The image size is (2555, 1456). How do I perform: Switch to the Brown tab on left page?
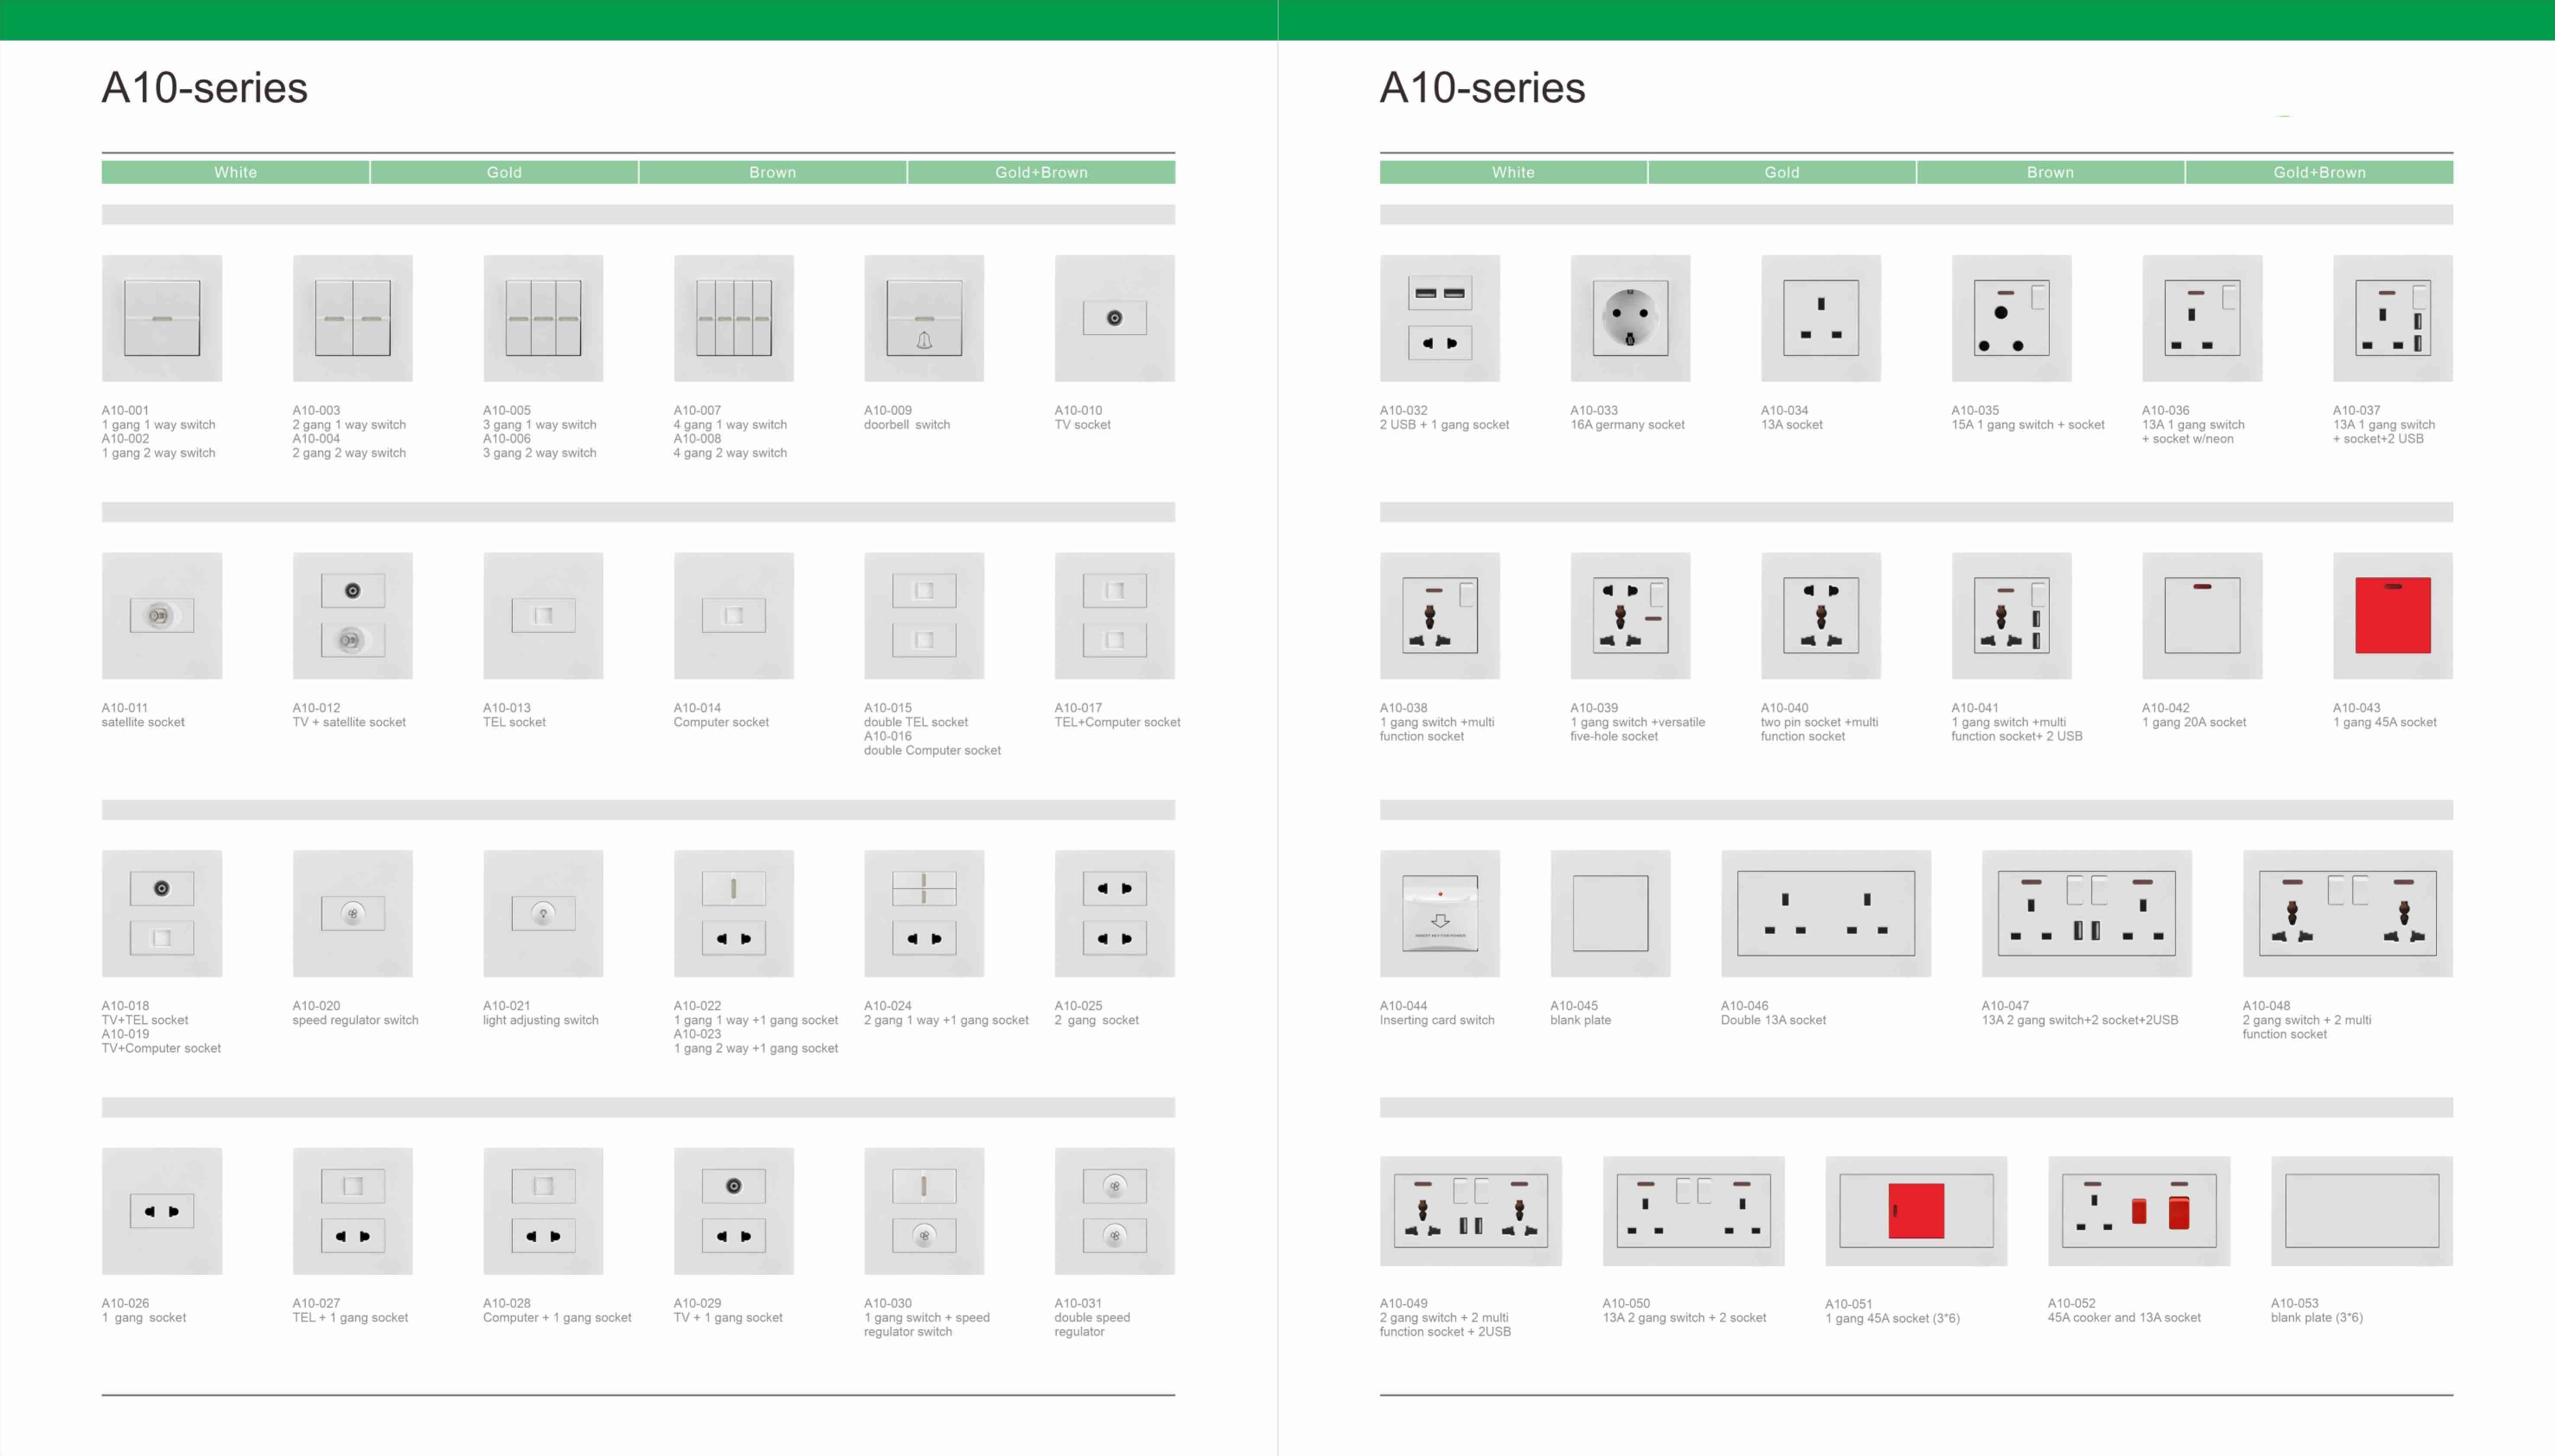[774, 172]
